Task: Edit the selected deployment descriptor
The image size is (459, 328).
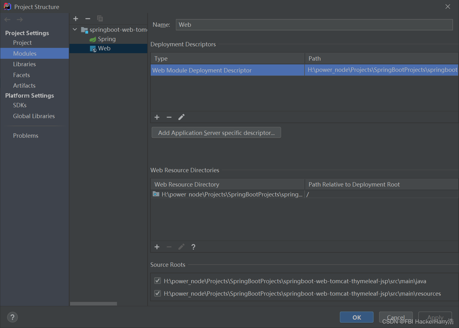Action: pos(181,117)
